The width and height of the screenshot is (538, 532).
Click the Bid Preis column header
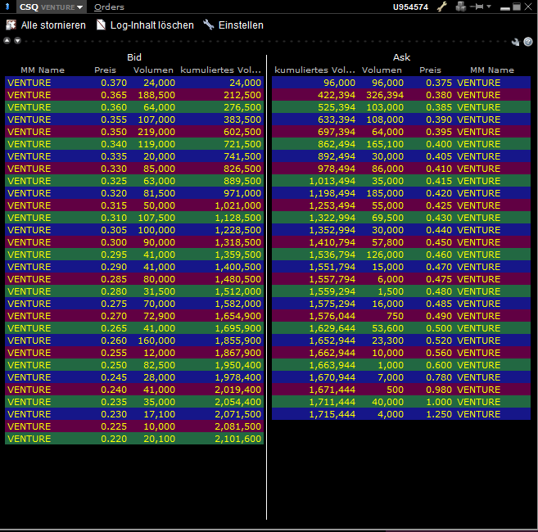[106, 70]
